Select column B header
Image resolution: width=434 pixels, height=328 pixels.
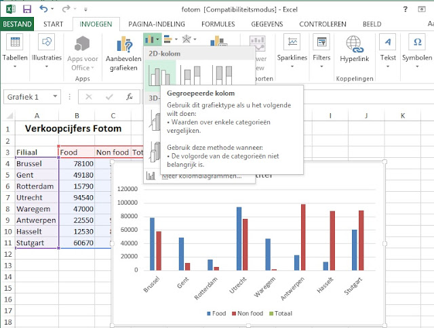(x=77, y=116)
